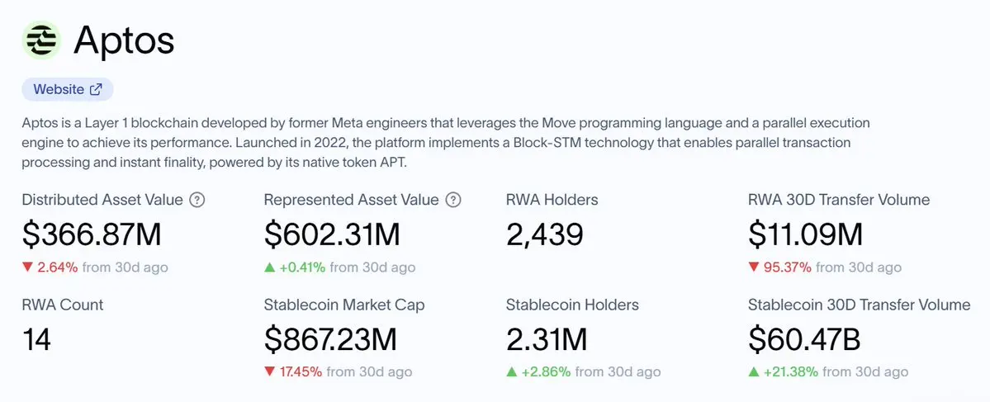The height and width of the screenshot is (402, 990).
Task: Click the external link icon beside Website
Action: coord(96,89)
